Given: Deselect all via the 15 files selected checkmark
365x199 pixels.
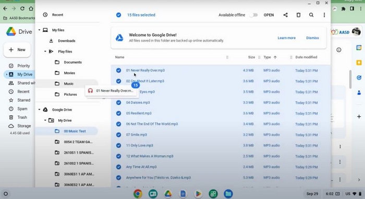Looking at the screenshot, I should pyautogui.click(x=118, y=15).
